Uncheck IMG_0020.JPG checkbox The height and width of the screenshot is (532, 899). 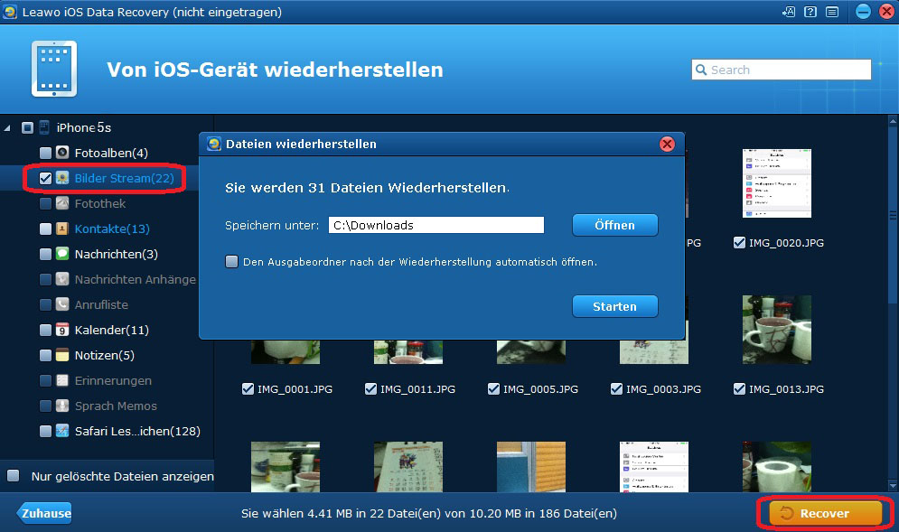coord(739,242)
